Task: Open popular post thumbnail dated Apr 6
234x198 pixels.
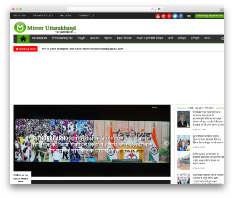Action: click(183, 161)
